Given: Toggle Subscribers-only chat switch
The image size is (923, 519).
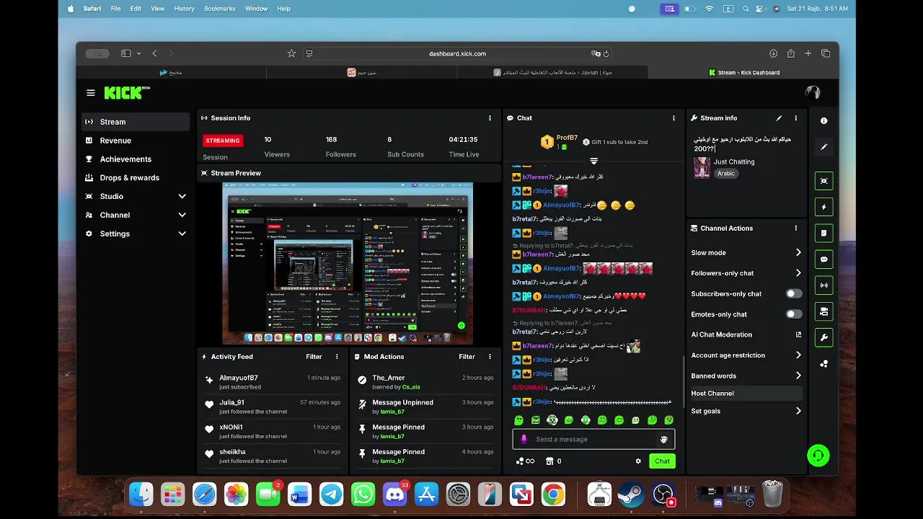Looking at the screenshot, I should (x=793, y=294).
